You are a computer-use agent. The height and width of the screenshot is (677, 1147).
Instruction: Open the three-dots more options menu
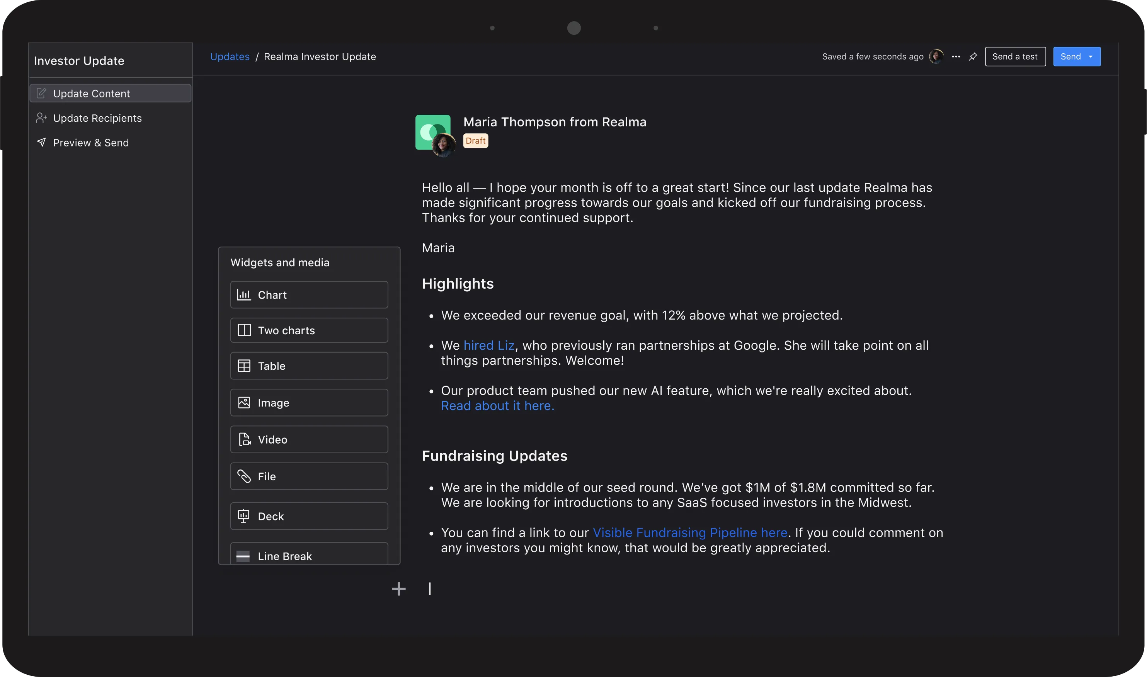click(x=956, y=56)
